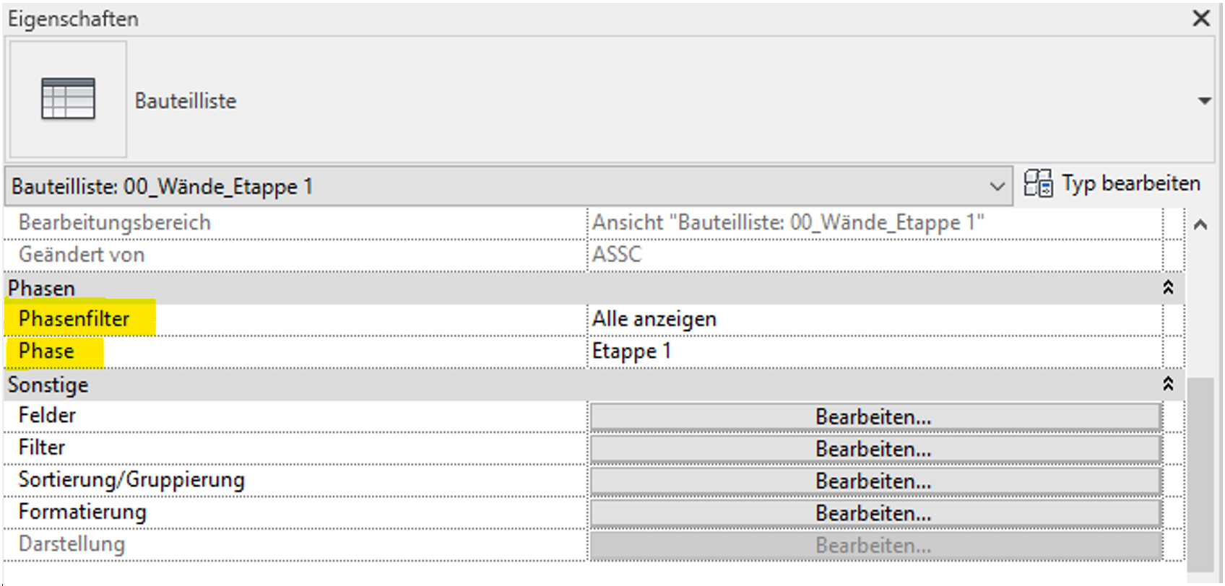The width and height of the screenshot is (1225, 586).
Task: Click the highlighted Phasenfilter label
Action: coord(75,318)
